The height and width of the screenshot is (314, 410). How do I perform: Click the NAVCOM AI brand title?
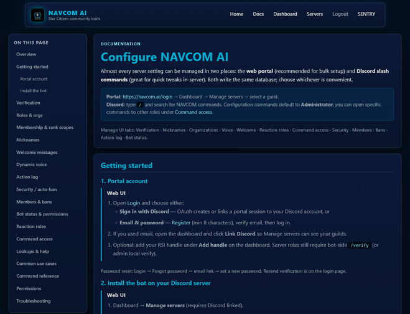pos(67,13)
